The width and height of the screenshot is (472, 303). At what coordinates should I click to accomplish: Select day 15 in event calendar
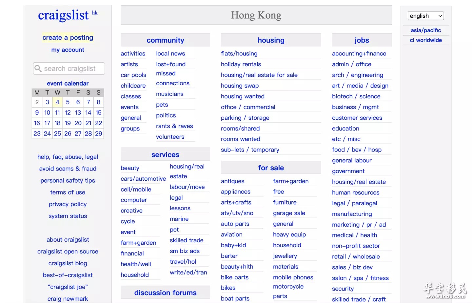click(98, 112)
